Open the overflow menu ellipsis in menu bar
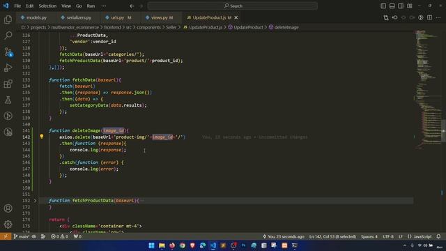446x251 pixels. pyautogui.click(x=104, y=6)
